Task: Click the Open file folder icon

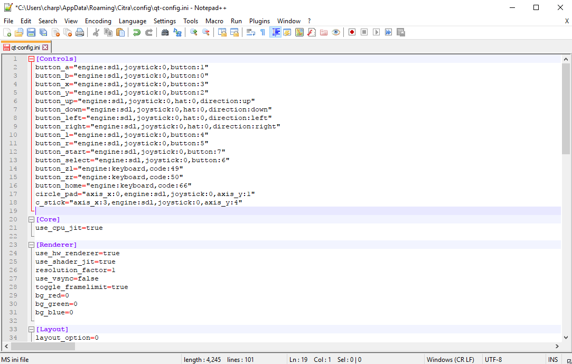Action: [x=20, y=32]
